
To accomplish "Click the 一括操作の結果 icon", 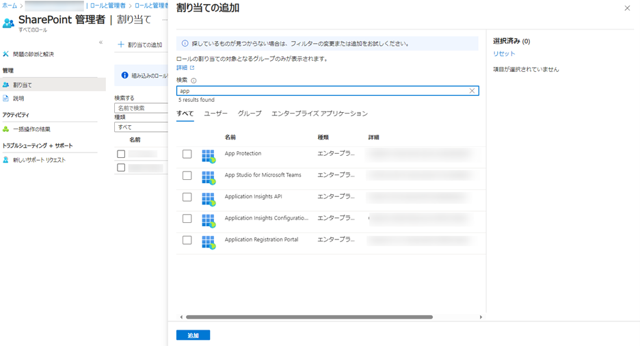I will 5,129.
